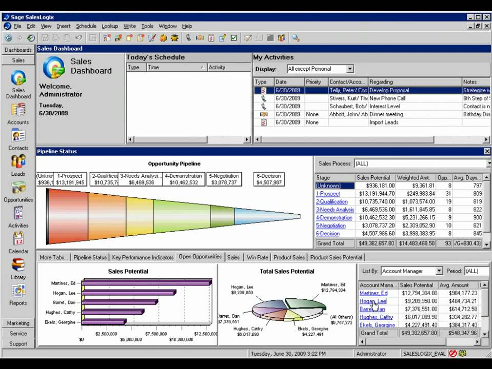Click the clipboard to-do toolbar icon
Viewport: 492px width, 369px height.
[211, 38]
